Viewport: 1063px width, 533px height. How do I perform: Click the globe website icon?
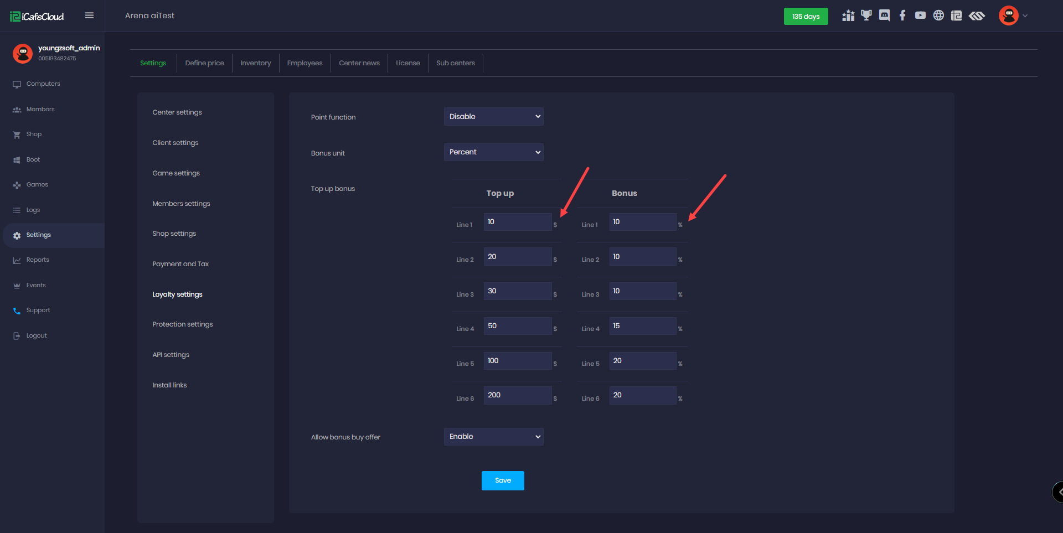tap(938, 15)
